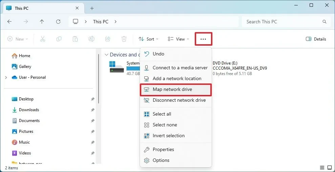Click the See more three-dots button
The width and height of the screenshot is (335, 172).
pyautogui.click(x=203, y=39)
